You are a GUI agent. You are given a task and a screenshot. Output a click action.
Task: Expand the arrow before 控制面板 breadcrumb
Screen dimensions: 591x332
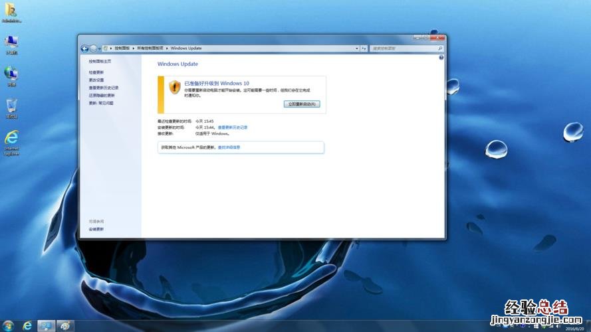point(111,48)
